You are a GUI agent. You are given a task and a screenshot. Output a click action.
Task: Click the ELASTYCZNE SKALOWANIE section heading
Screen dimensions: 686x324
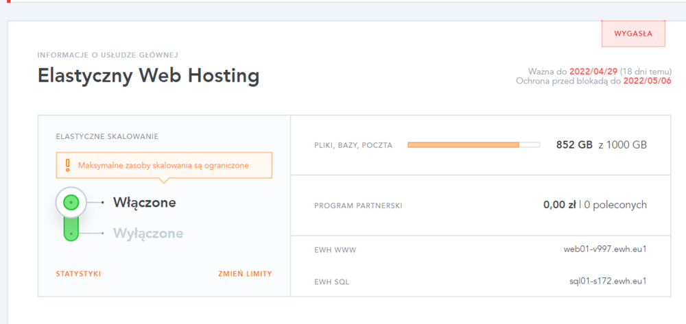point(107,136)
